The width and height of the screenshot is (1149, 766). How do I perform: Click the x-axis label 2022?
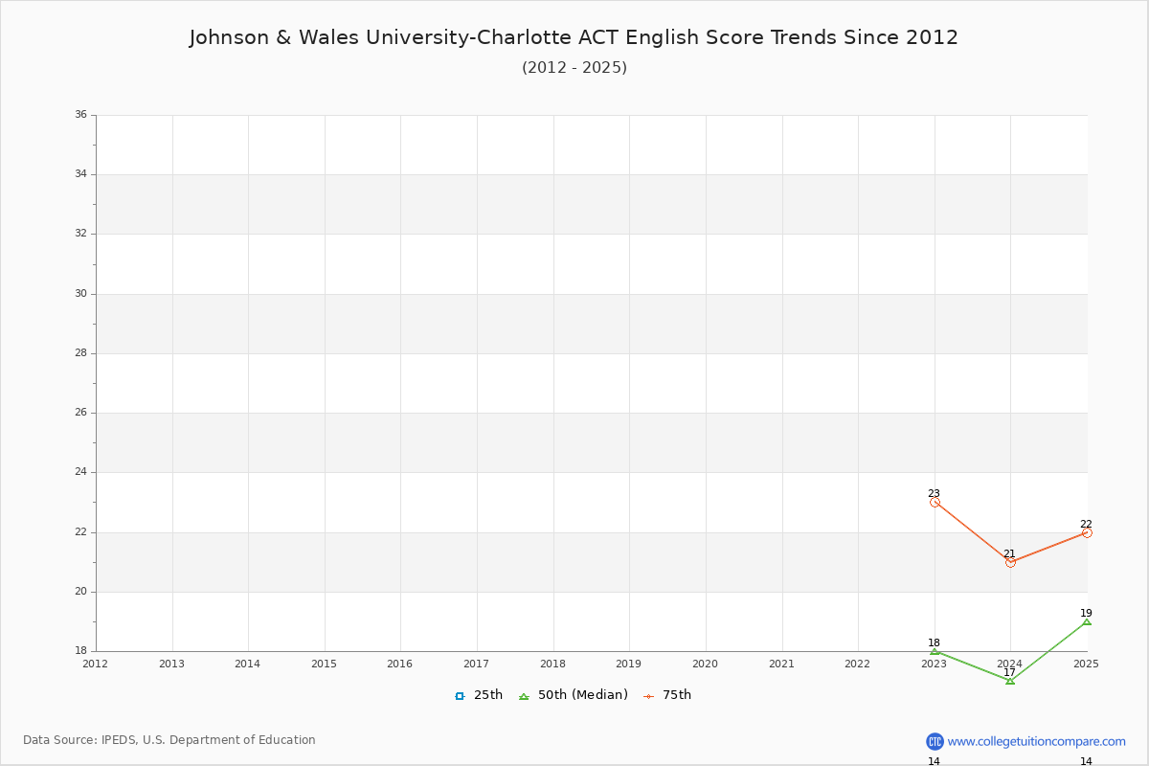[857, 663]
